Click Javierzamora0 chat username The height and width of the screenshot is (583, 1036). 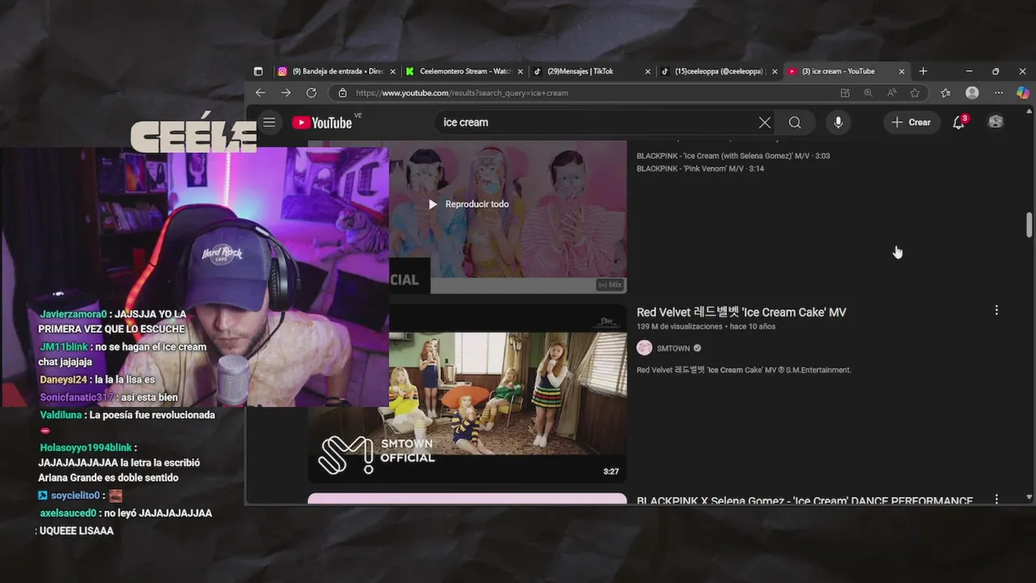coord(73,313)
